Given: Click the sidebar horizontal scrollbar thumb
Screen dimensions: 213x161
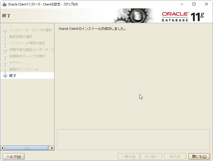Looking at the screenshot, I should (26, 148).
